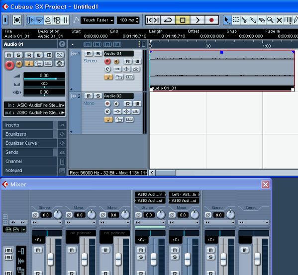
Task: Toggle Cycle loop mode
Action: (168, 20)
